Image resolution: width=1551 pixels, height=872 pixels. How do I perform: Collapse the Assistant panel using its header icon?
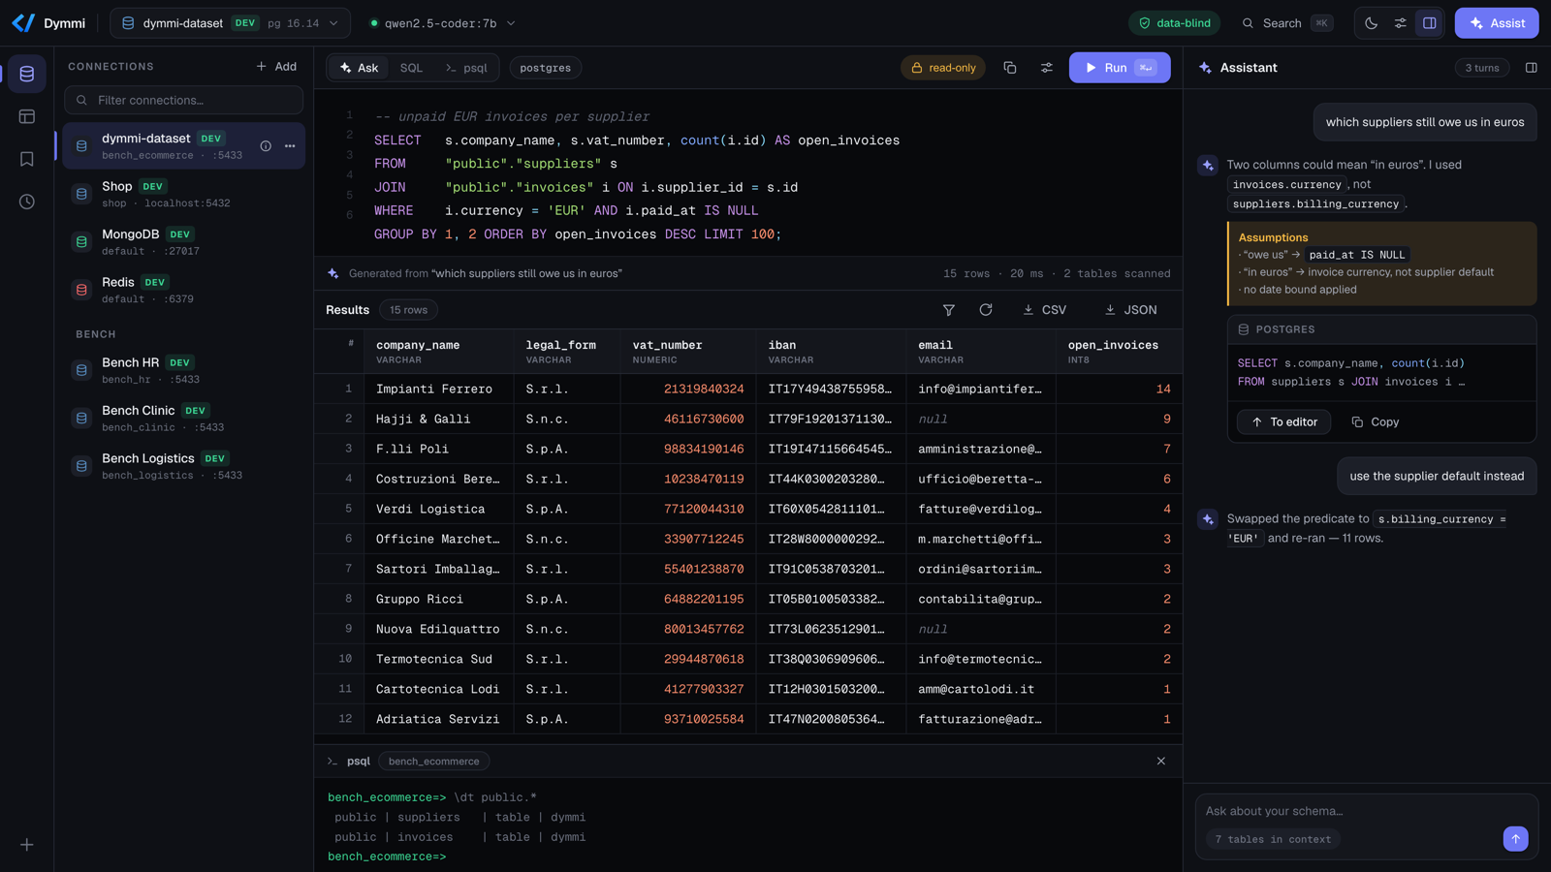1532,68
